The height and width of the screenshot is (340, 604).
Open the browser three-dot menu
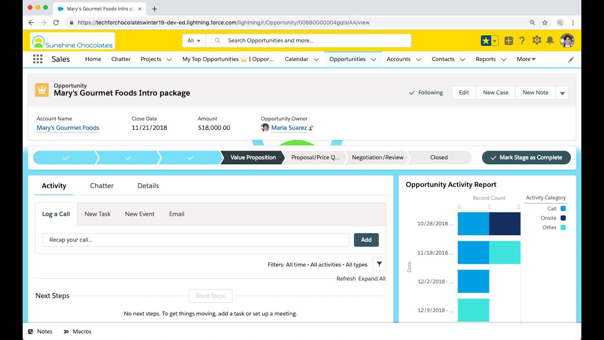[573, 22]
